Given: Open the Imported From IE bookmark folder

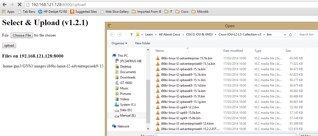Looking at the screenshot, I should click(147, 12).
